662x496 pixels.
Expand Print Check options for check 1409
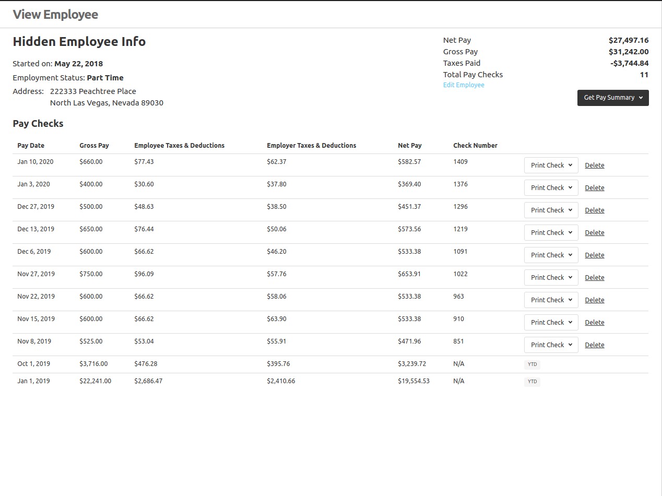[550, 165]
